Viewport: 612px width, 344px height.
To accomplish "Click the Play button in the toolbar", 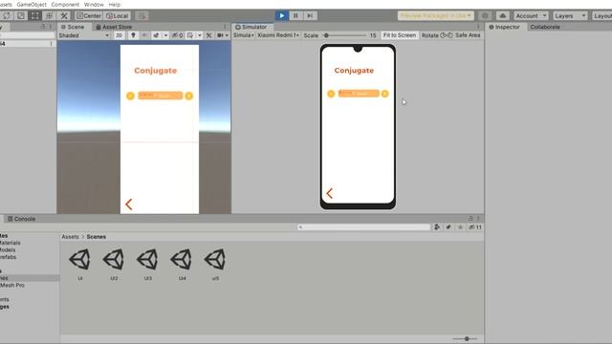I will point(281,15).
